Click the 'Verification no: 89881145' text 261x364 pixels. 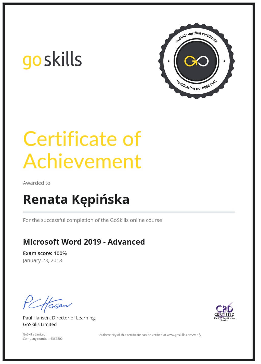pyautogui.click(x=197, y=85)
